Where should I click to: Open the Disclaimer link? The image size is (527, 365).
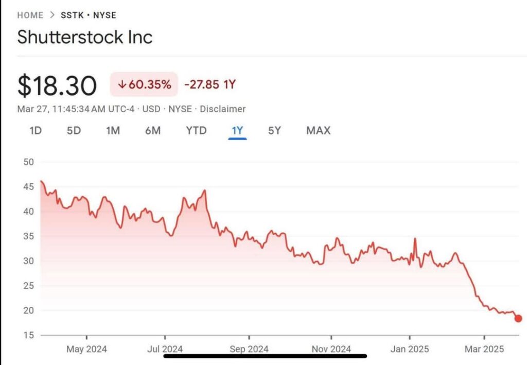point(223,109)
